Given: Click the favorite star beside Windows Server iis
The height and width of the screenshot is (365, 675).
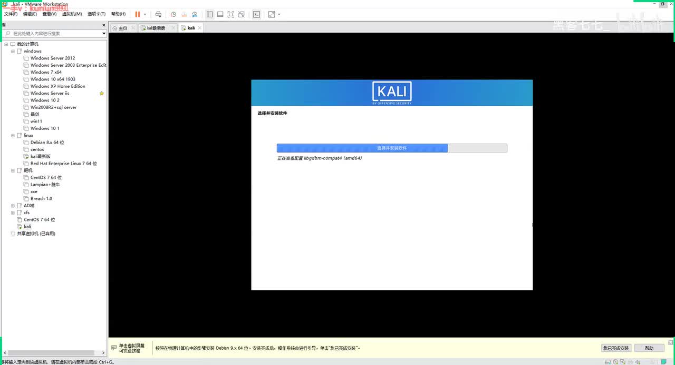Looking at the screenshot, I should (x=102, y=93).
